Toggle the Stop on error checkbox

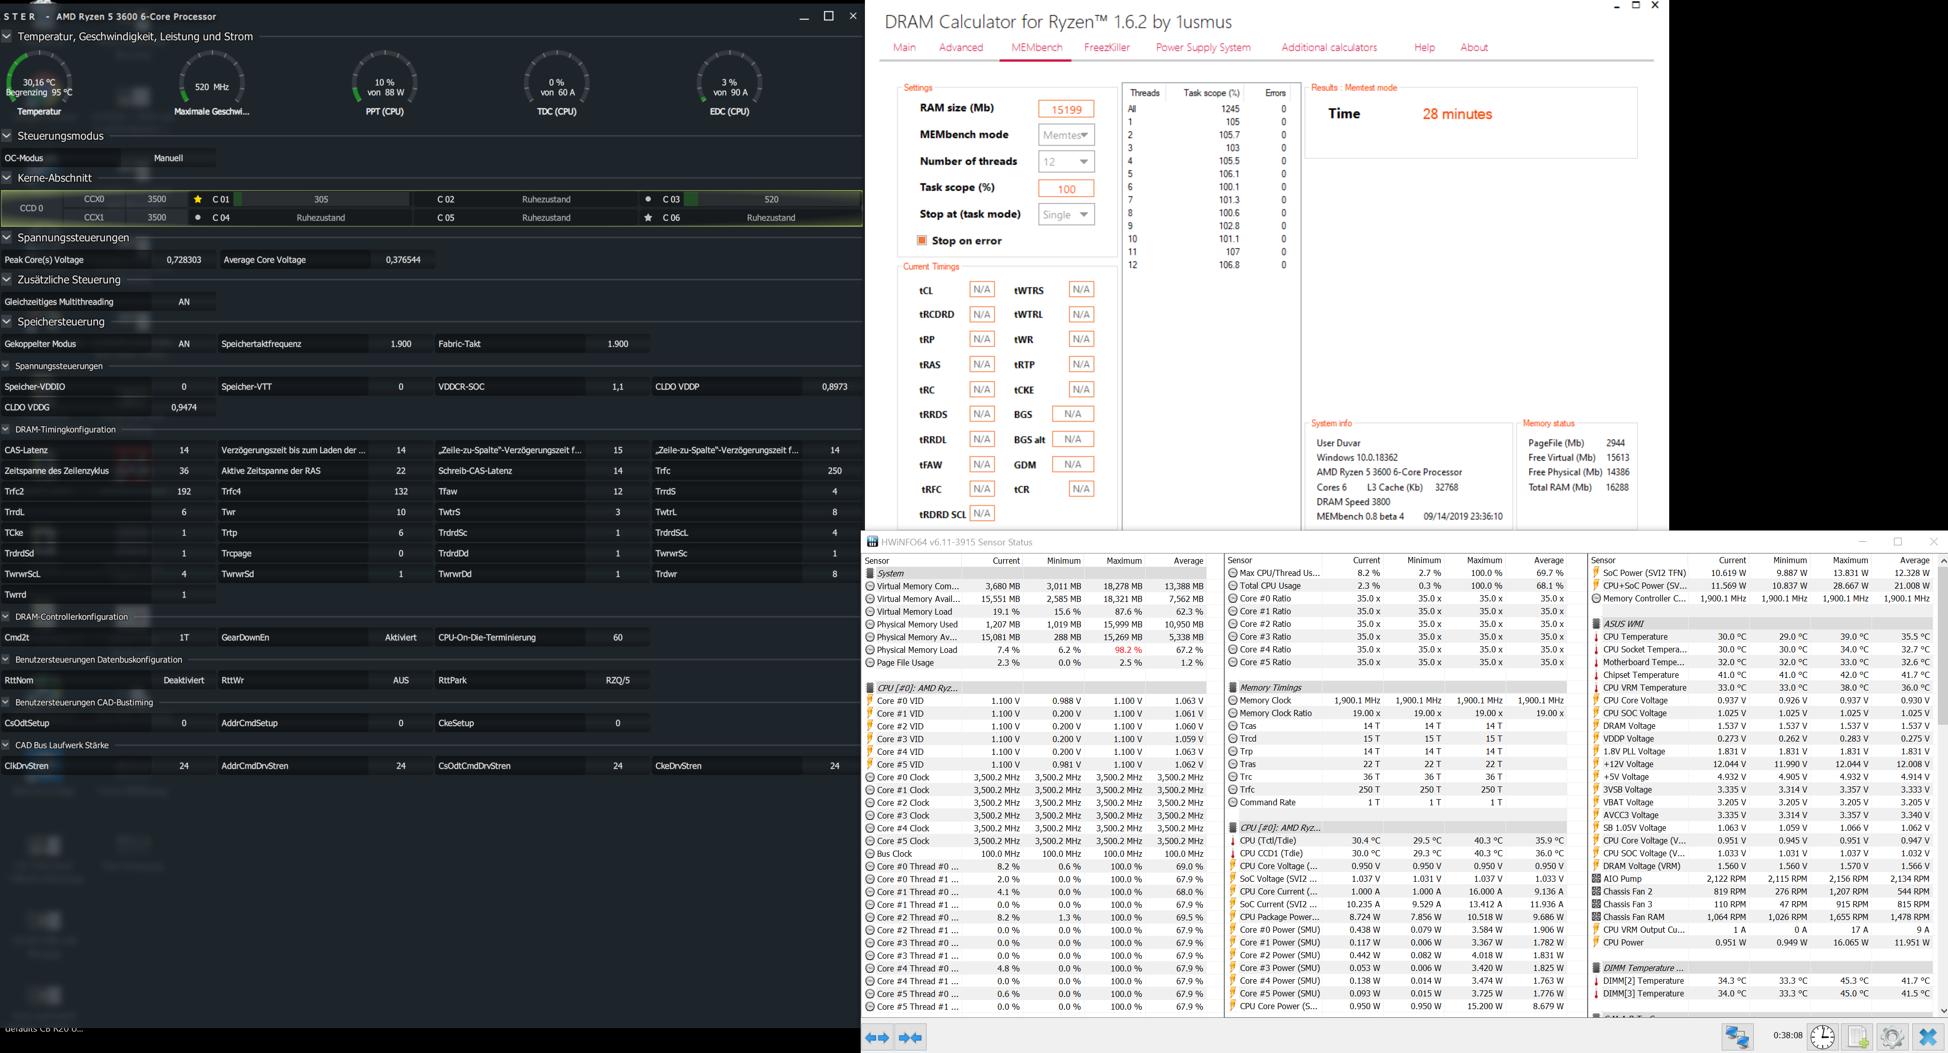pyautogui.click(x=922, y=241)
